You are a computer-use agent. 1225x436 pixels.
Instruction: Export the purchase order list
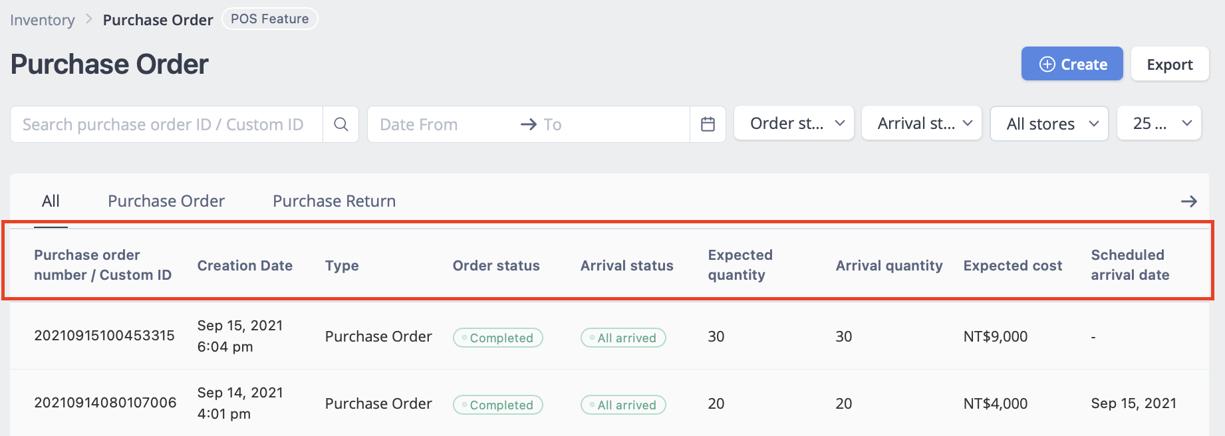pyautogui.click(x=1170, y=64)
